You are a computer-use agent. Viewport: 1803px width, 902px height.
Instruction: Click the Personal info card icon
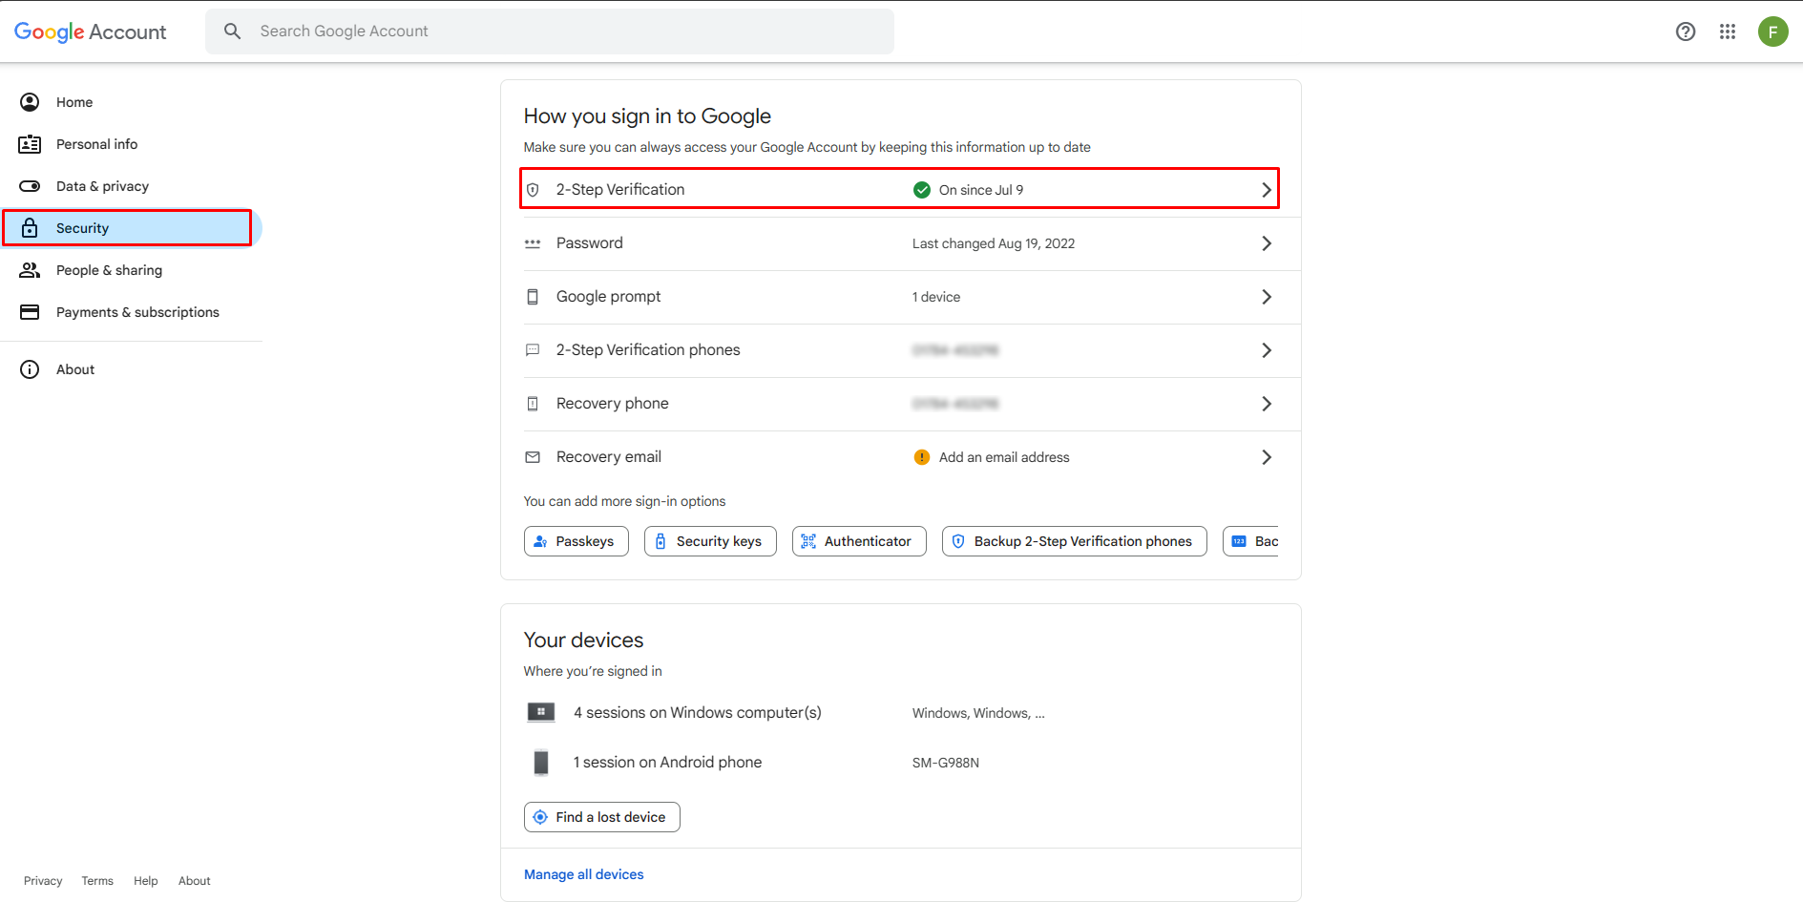(30, 144)
